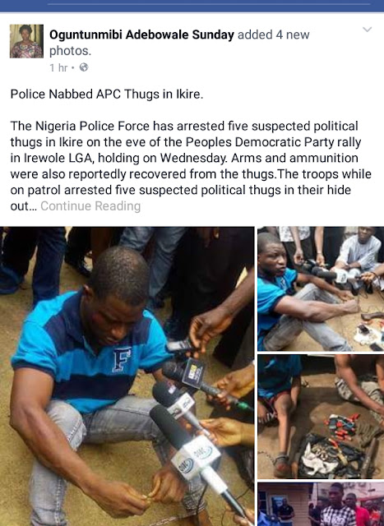Open the post author's profile picture
The width and height of the screenshot is (384, 526).
coord(26,41)
